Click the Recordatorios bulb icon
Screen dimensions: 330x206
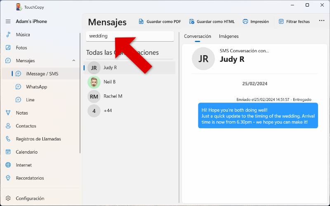8,178
